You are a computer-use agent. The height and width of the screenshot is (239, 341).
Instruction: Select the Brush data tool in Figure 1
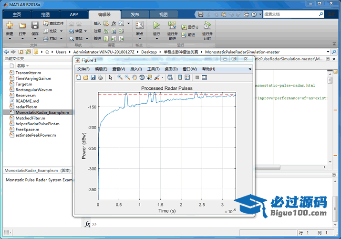(156, 77)
